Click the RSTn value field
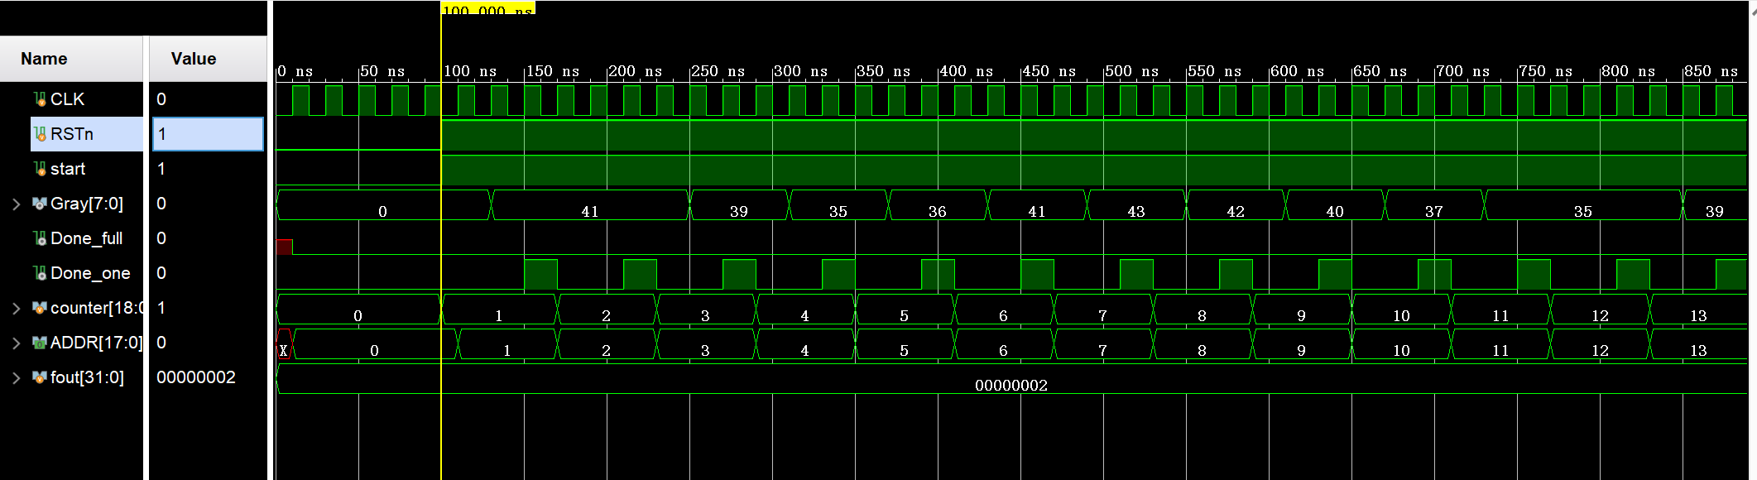The width and height of the screenshot is (1757, 480). pos(208,134)
